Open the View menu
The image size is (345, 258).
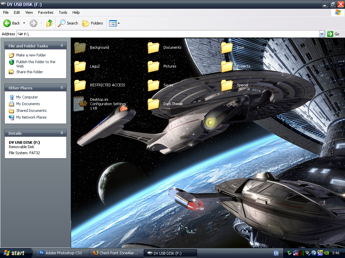[29, 12]
